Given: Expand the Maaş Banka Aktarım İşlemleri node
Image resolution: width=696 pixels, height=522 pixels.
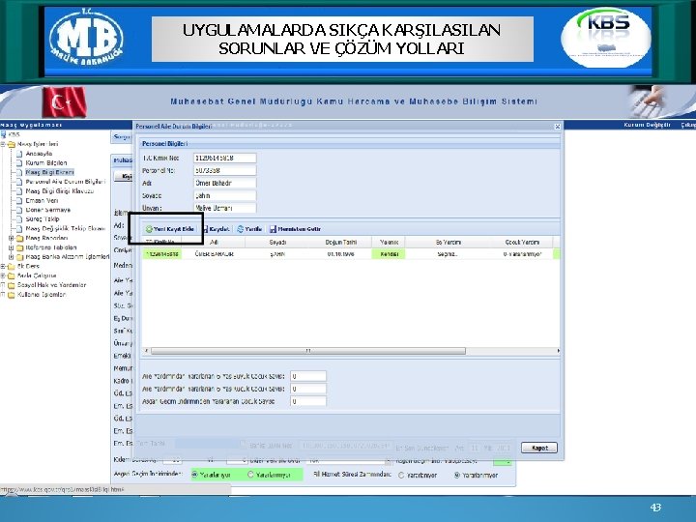Looking at the screenshot, I should pyautogui.click(x=11, y=257).
